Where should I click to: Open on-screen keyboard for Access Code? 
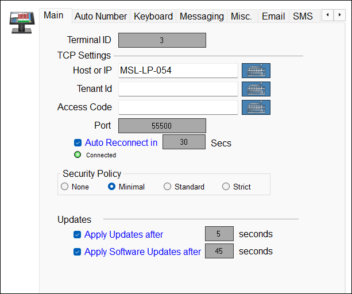[x=256, y=107]
